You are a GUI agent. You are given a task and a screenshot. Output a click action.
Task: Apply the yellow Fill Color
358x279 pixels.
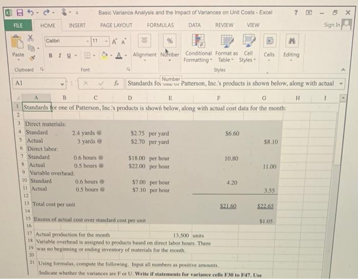pyautogui.click(x=104, y=55)
